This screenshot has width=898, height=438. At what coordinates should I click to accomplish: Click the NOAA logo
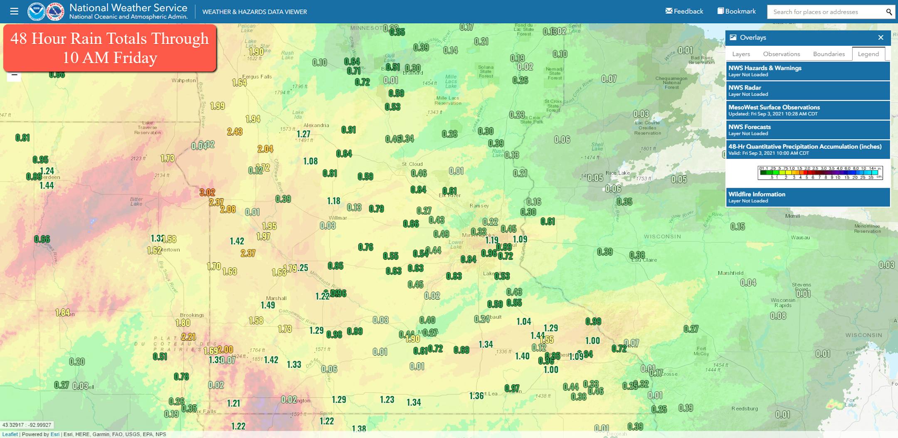pyautogui.click(x=36, y=12)
